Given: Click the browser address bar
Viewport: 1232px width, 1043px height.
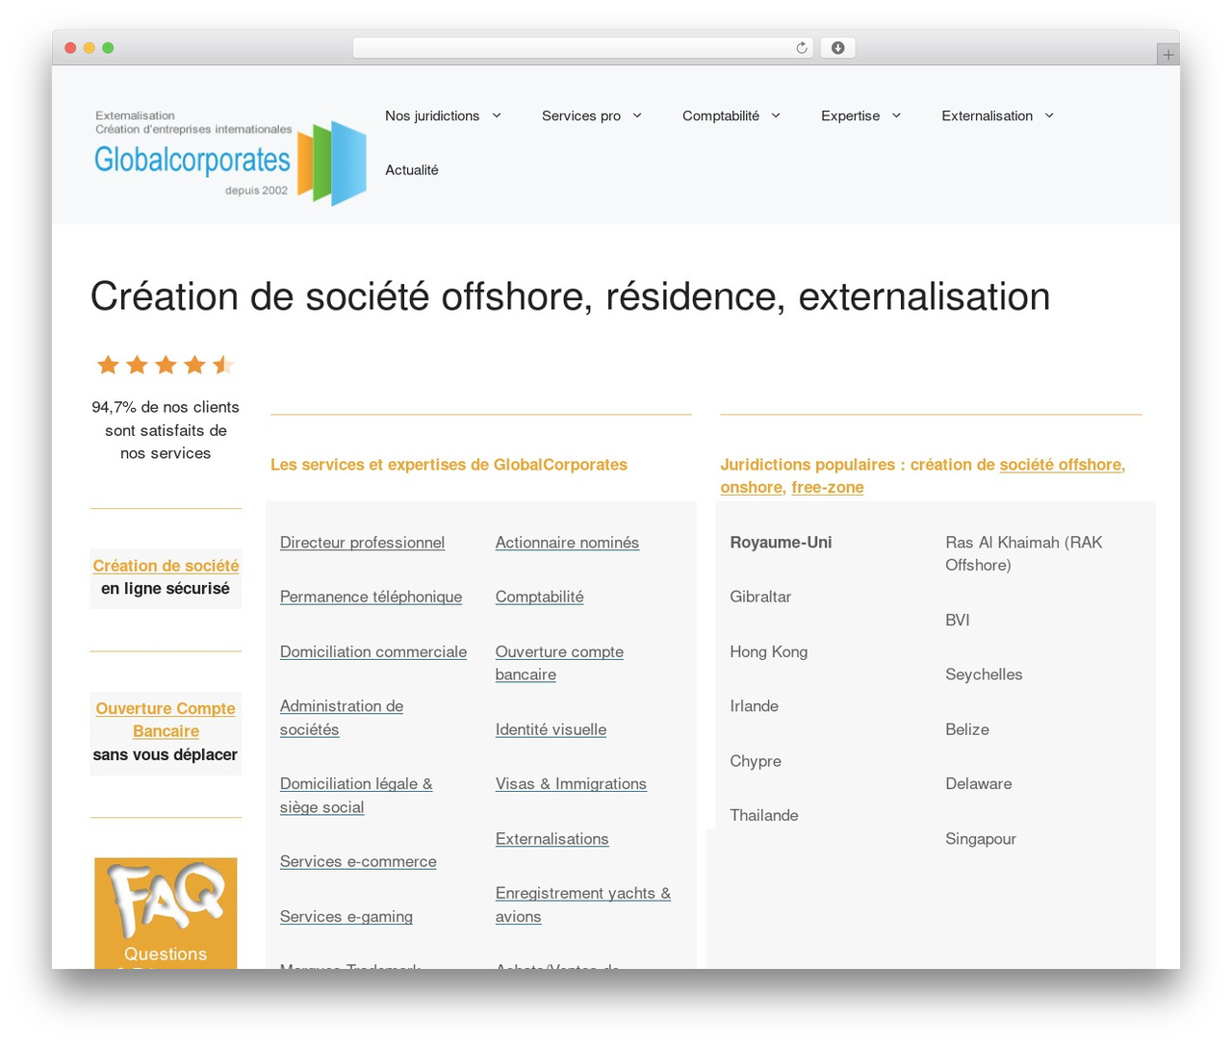Looking at the screenshot, I should (583, 48).
